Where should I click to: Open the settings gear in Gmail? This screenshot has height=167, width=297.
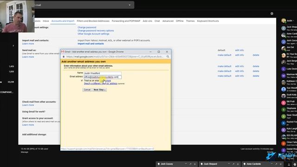tap(272, 13)
